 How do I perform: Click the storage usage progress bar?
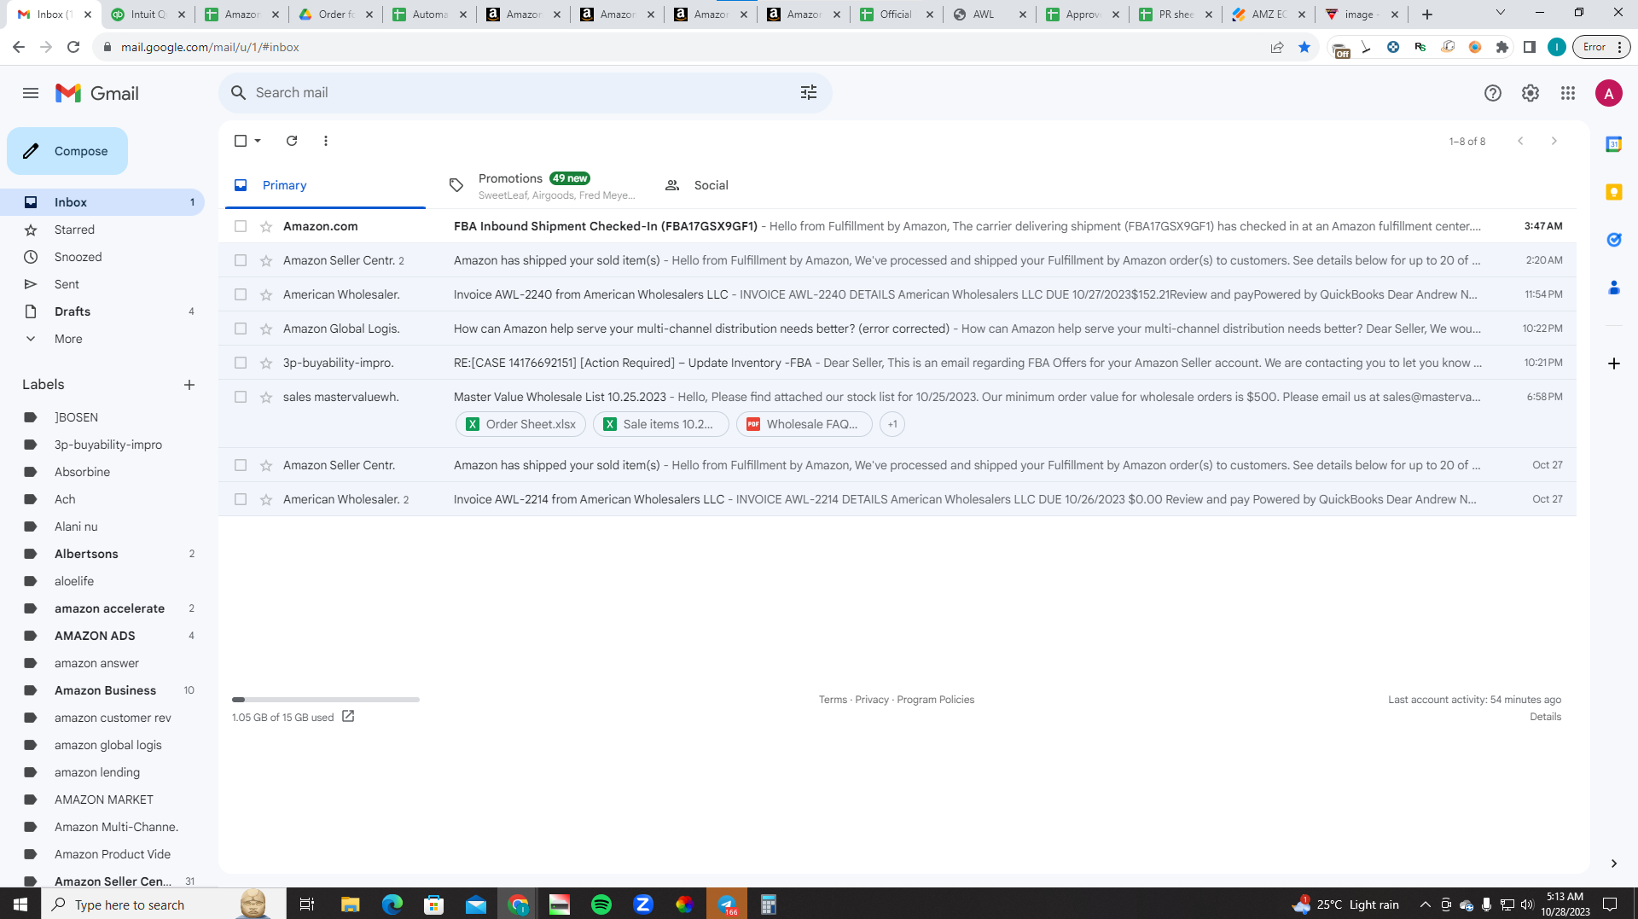[x=326, y=700]
